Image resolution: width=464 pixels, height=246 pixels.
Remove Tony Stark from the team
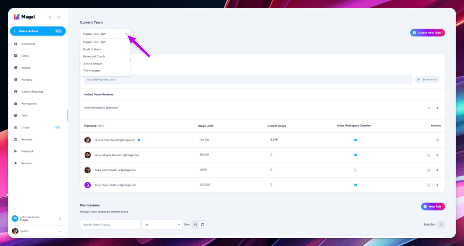(x=437, y=185)
